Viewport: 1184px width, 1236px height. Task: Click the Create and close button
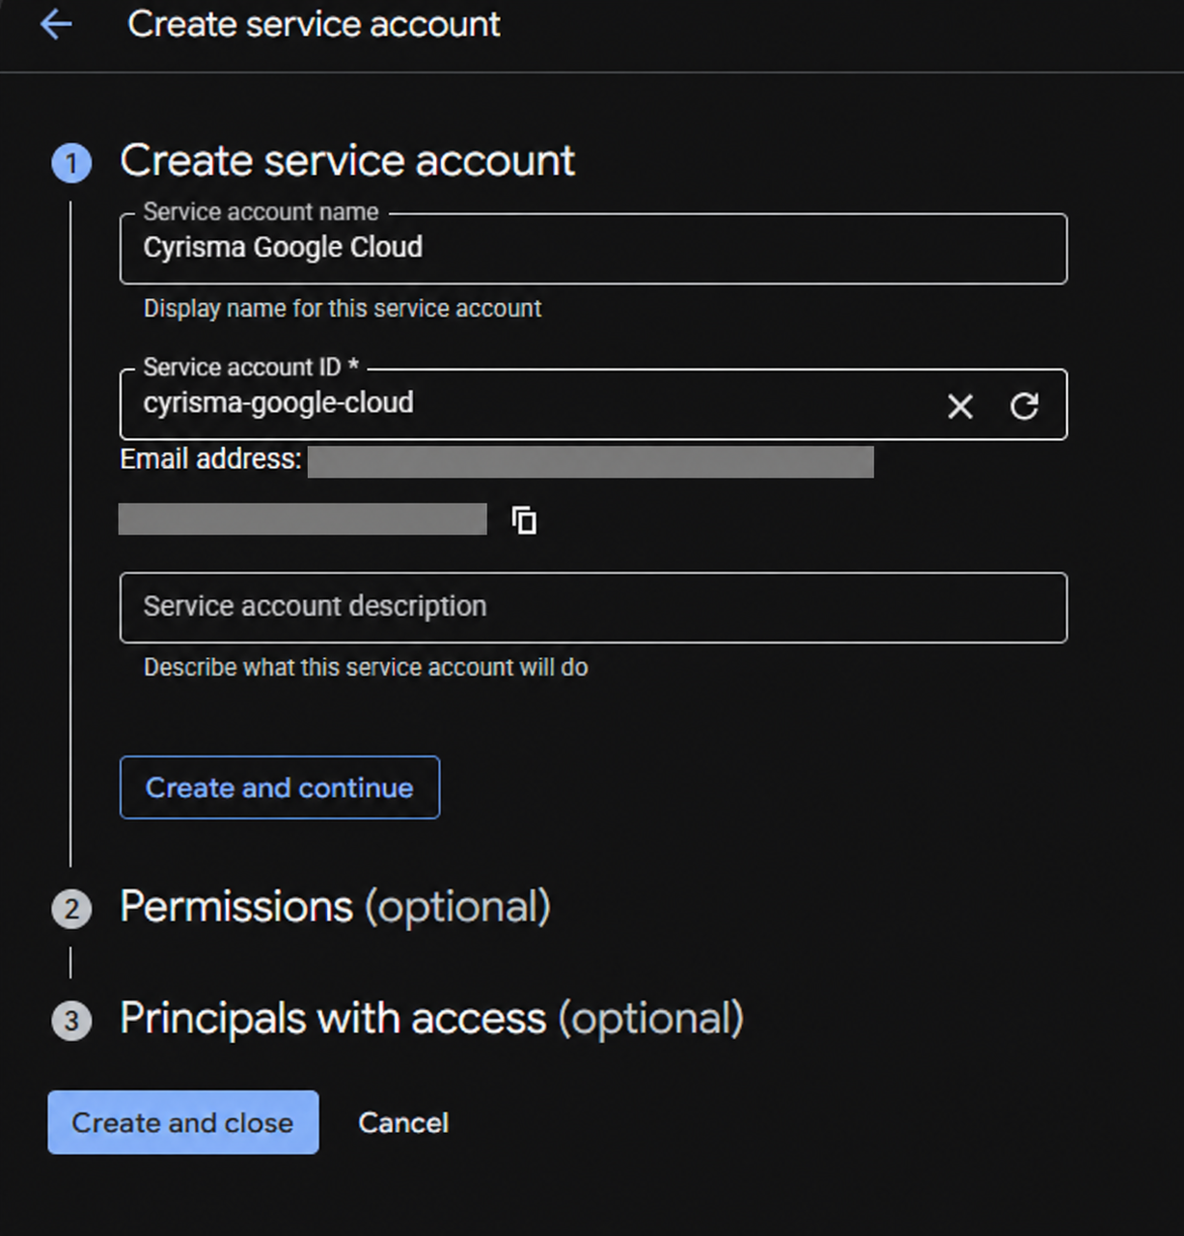tap(183, 1122)
